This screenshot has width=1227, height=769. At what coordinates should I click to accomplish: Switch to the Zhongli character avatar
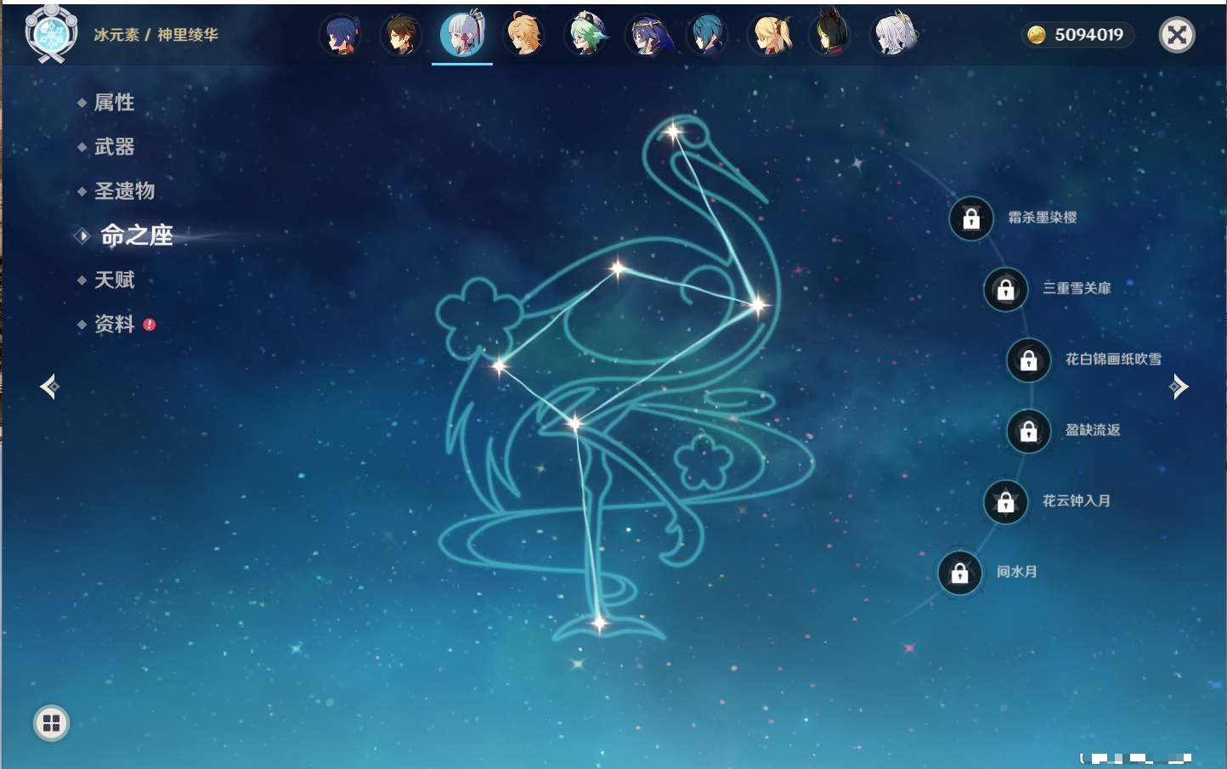401,36
